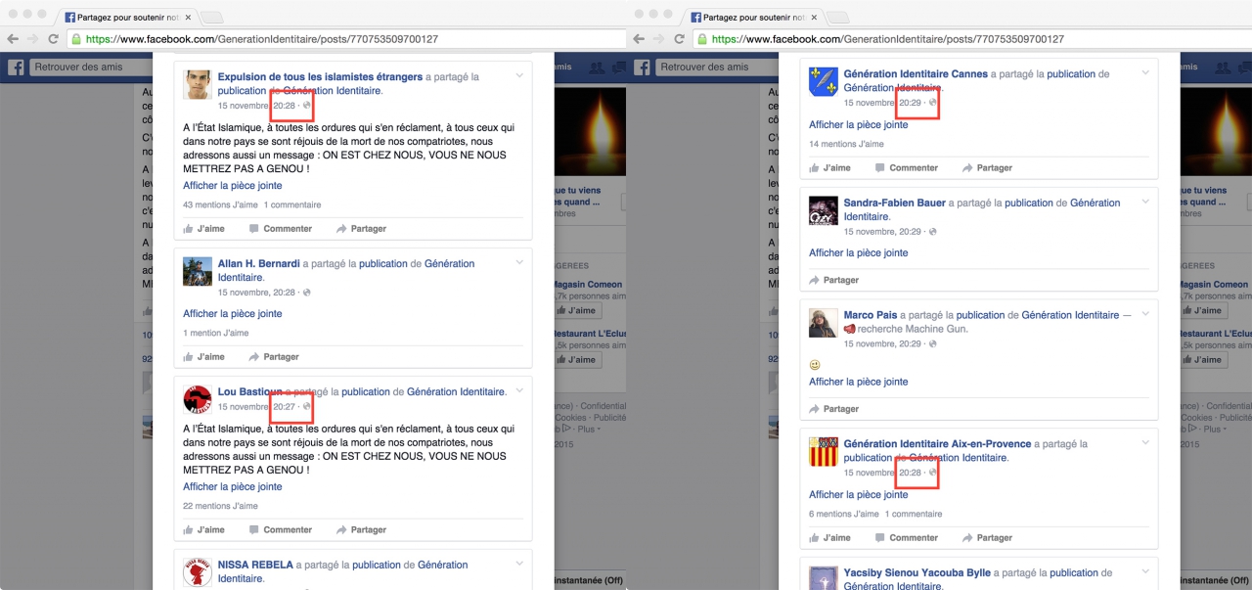Screen dimensions: 1252x590
Task: Open the "43 mentions J'aime" likes list
Action: (220, 204)
